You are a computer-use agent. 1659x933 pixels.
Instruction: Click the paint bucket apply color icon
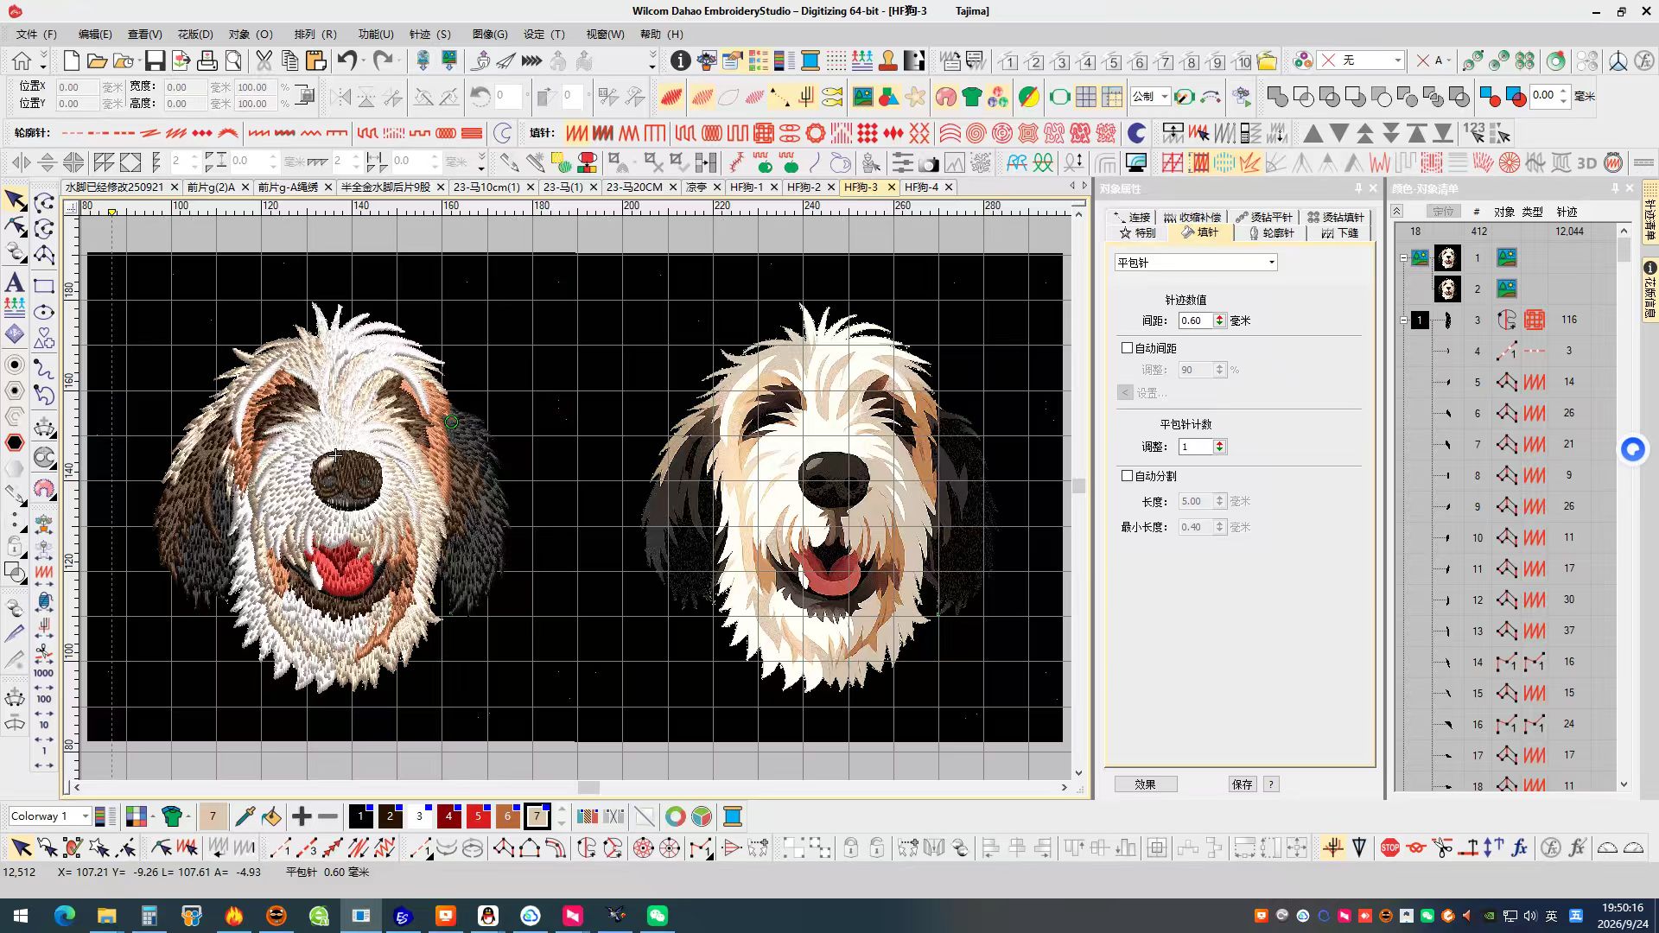[271, 816]
